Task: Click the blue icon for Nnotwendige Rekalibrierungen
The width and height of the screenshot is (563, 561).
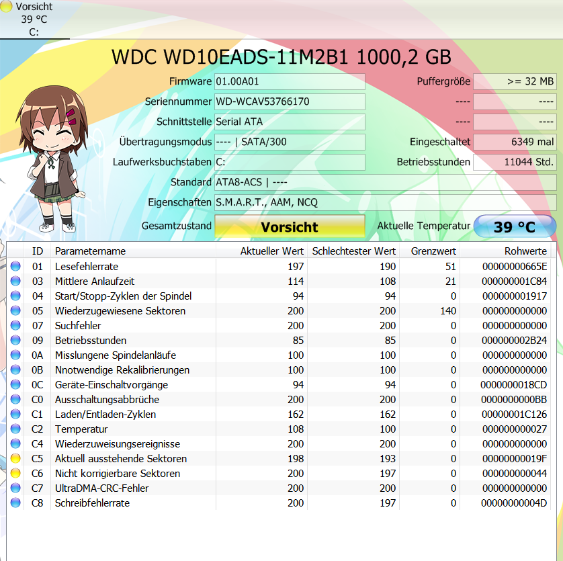Action: 15,370
